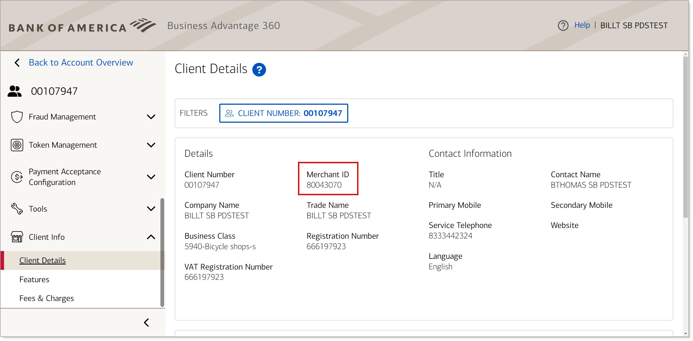Screen dimensions: 693x341
Task: Select Fees & Charges in sidebar
Action: click(x=46, y=299)
